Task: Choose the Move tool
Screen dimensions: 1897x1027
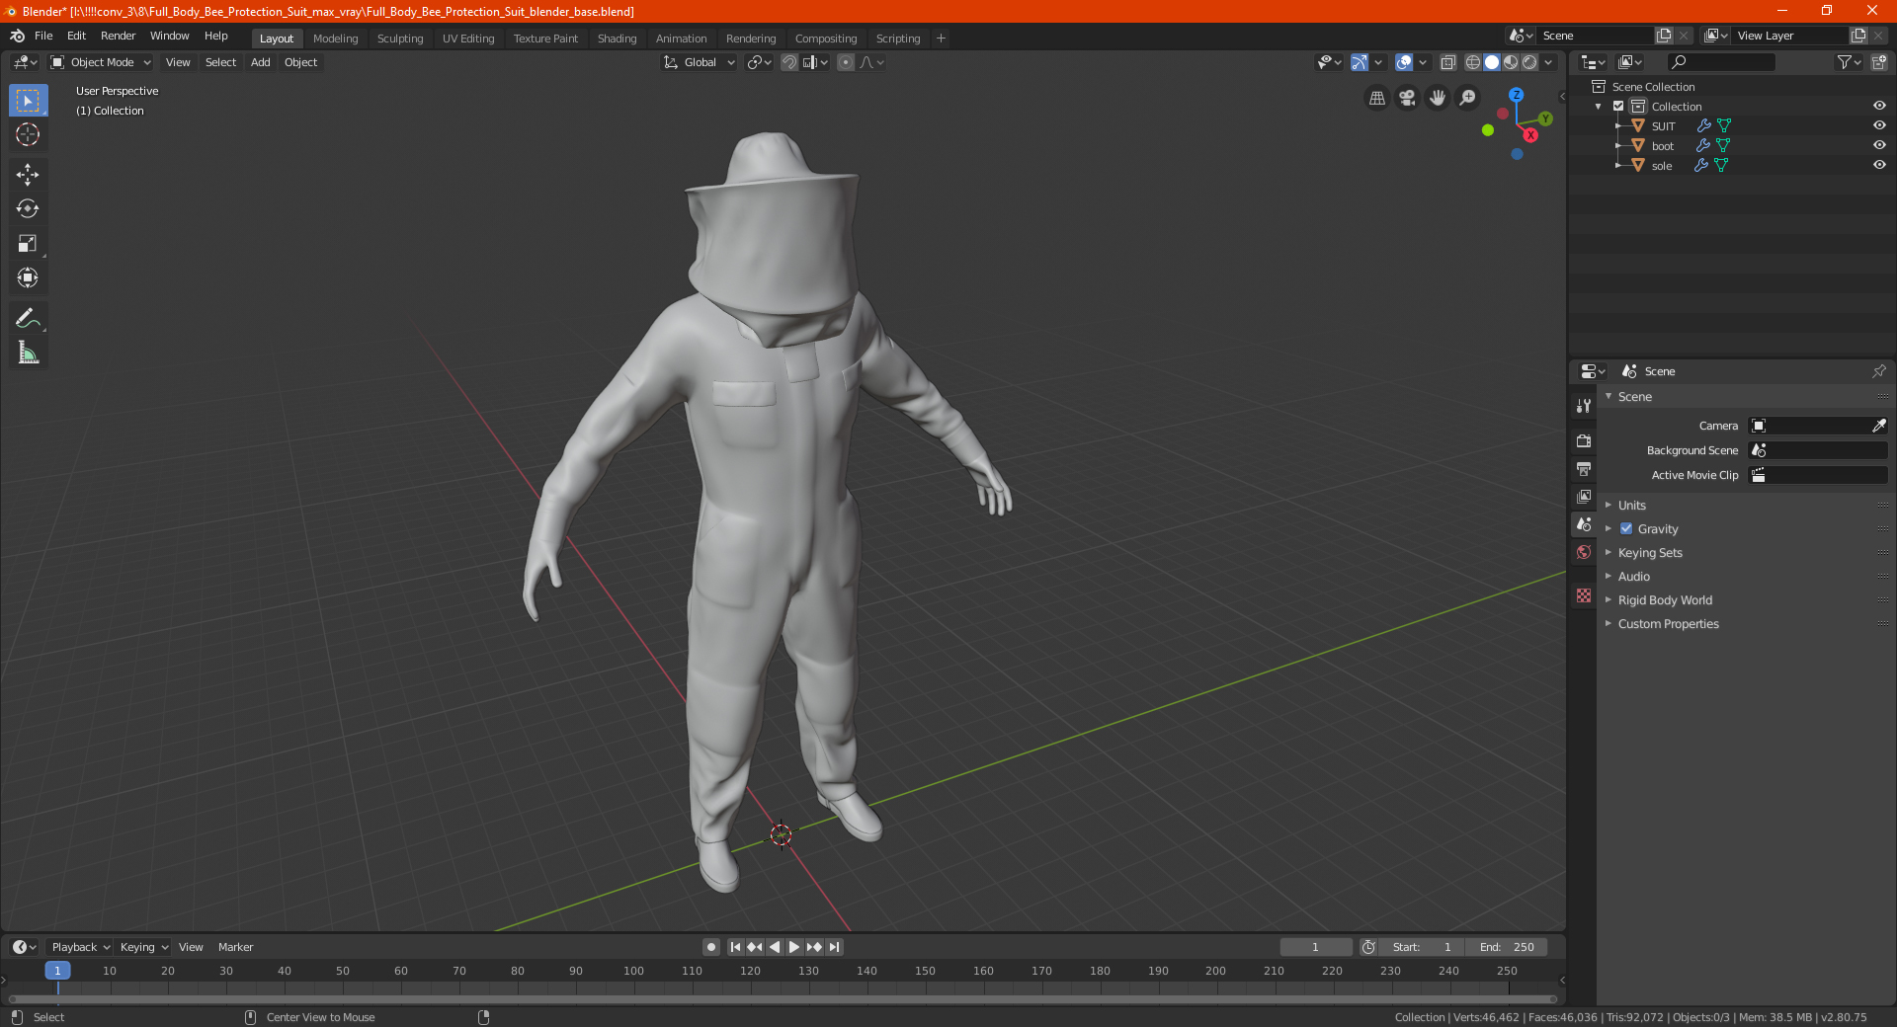Action: click(28, 175)
